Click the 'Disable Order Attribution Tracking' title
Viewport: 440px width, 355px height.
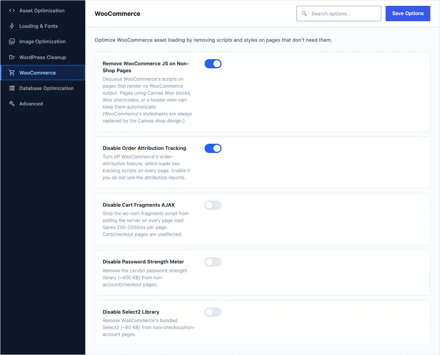coord(144,148)
